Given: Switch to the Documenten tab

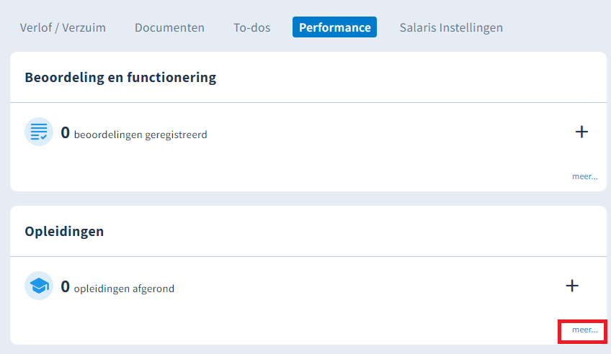Looking at the screenshot, I should [x=169, y=27].
